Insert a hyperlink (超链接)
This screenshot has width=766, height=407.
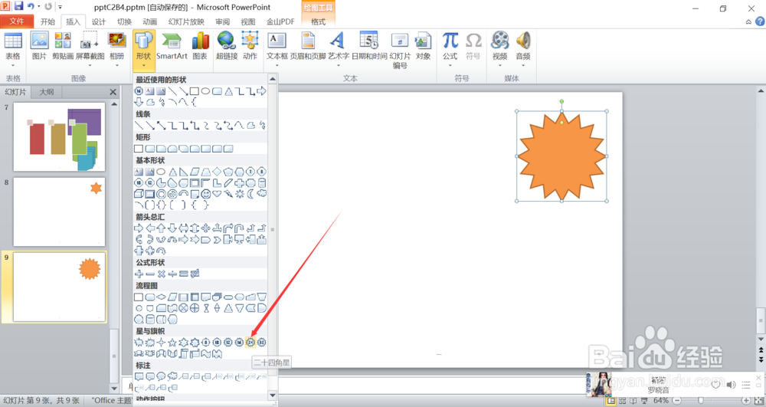click(227, 46)
